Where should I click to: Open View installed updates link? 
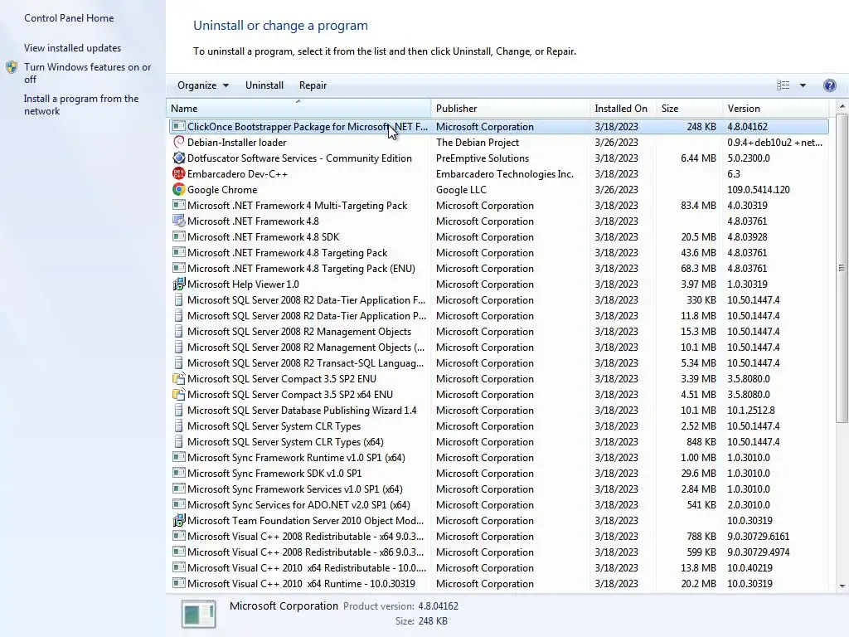(73, 47)
